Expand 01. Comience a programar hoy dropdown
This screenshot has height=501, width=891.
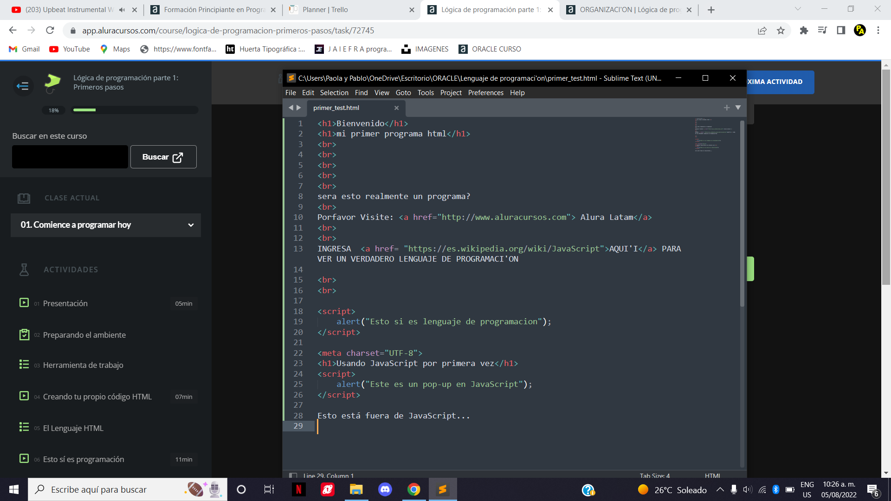(106, 225)
